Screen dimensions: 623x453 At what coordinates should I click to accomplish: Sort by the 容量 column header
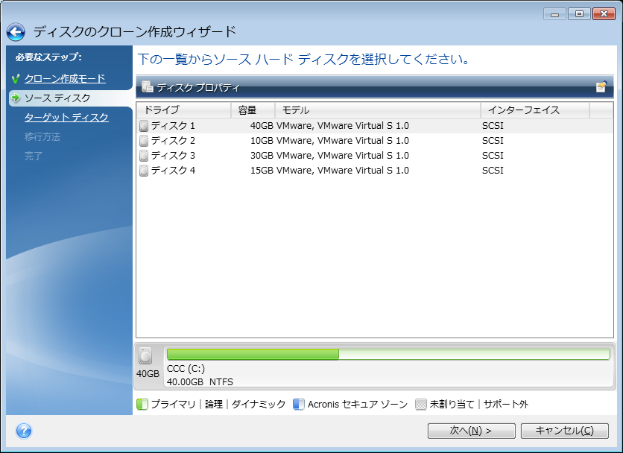coord(253,110)
